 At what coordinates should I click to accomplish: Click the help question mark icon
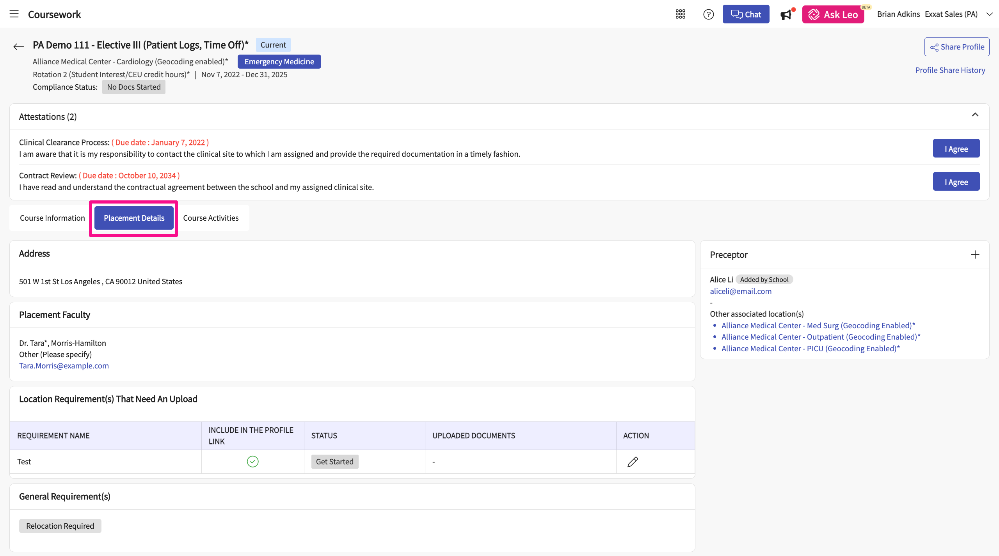[708, 14]
